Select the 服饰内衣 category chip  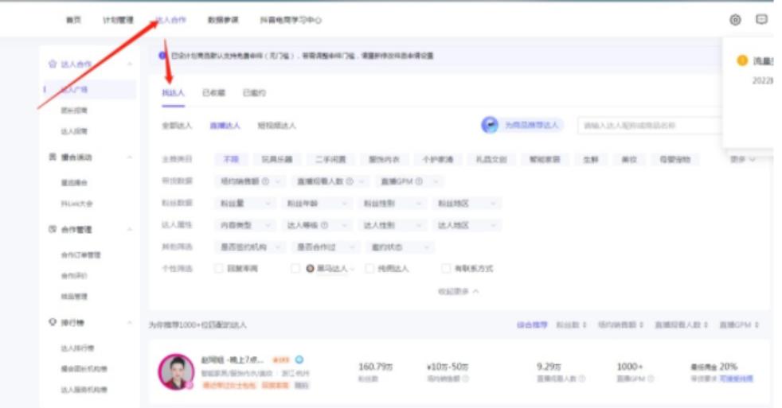pyautogui.click(x=384, y=159)
